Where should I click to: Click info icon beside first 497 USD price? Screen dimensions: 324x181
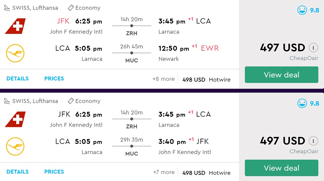pos(313,48)
